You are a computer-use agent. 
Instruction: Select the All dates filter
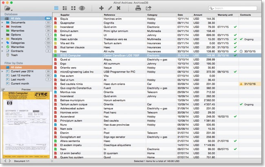[26, 67]
